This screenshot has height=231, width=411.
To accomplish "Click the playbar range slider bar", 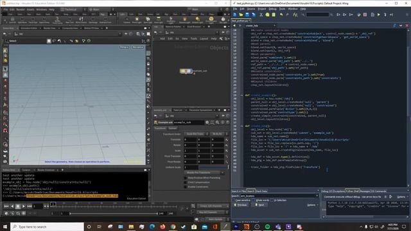I will (x=114, y=214).
